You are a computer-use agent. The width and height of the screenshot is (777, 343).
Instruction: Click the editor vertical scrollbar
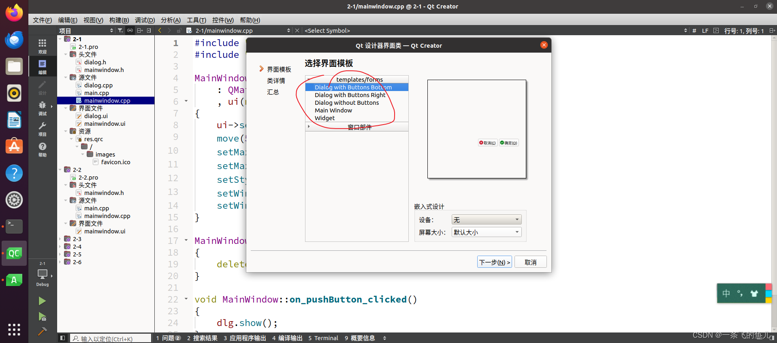click(x=774, y=184)
